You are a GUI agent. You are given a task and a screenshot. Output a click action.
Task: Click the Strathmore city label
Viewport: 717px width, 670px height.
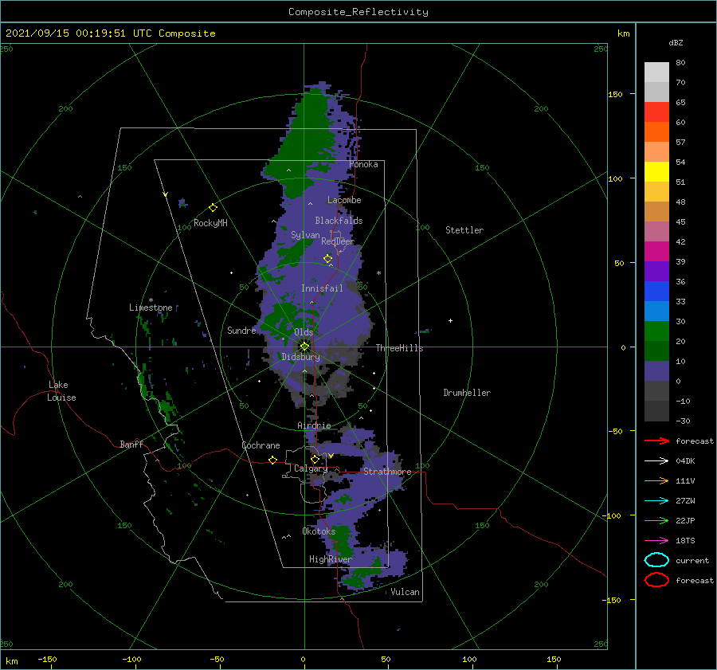pos(387,472)
